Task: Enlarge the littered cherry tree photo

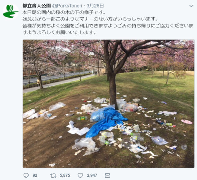Action: click(109, 104)
